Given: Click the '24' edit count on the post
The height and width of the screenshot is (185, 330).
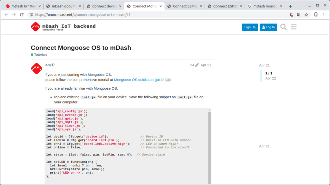Looking at the screenshot, I should click(x=192, y=65).
